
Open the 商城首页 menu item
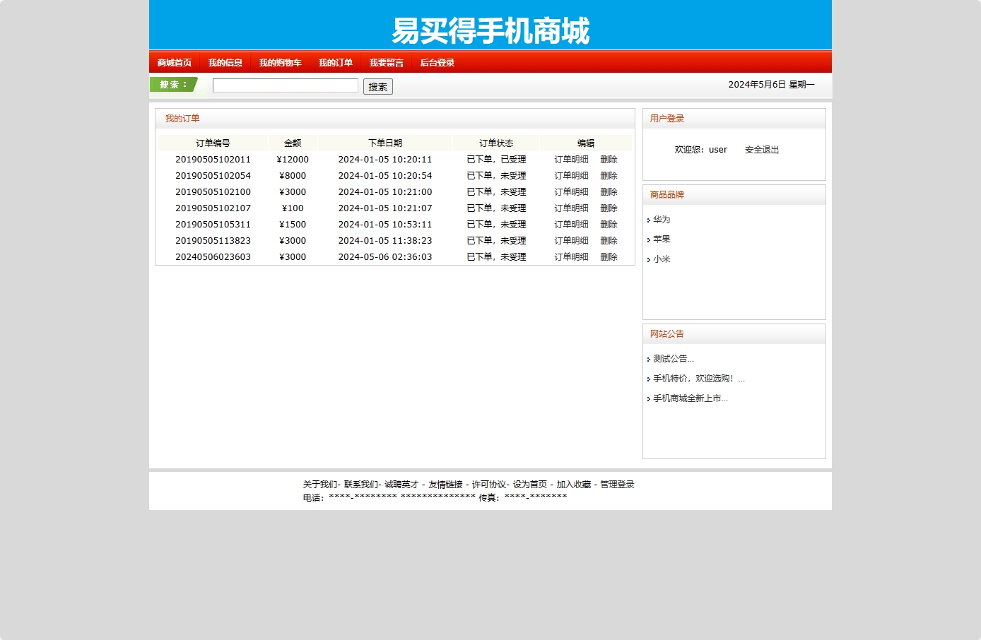pyautogui.click(x=175, y=62)
